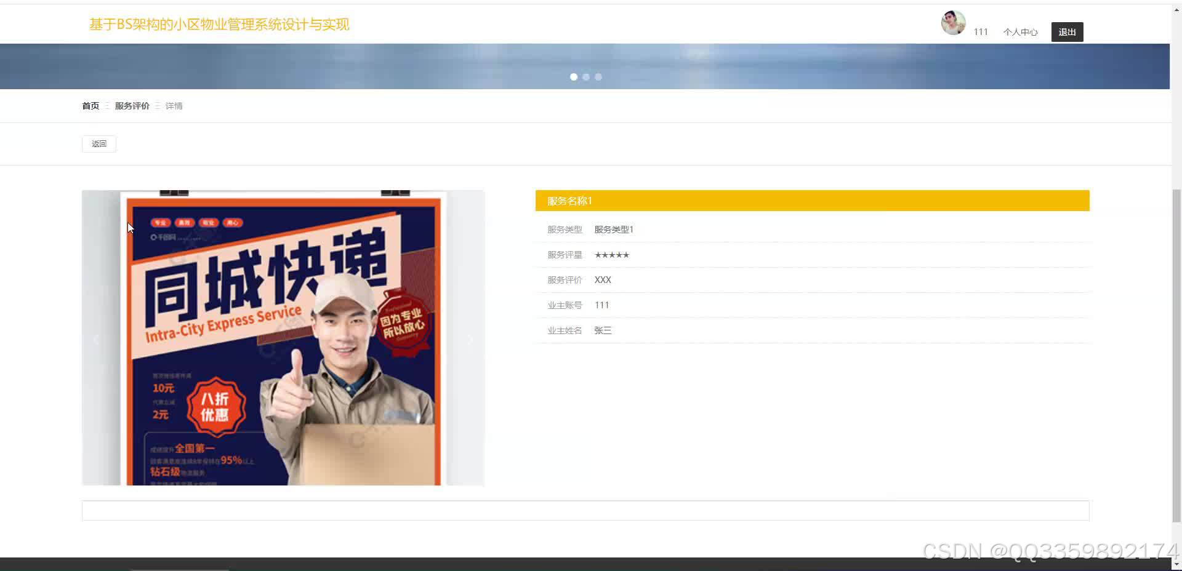Click the empty box below the details
This screenshot has height=571, width=1182.
[585, 511]
